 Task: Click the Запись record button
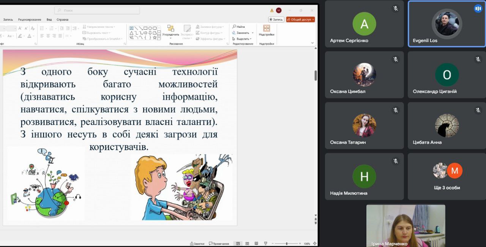(x=276, y=19)
